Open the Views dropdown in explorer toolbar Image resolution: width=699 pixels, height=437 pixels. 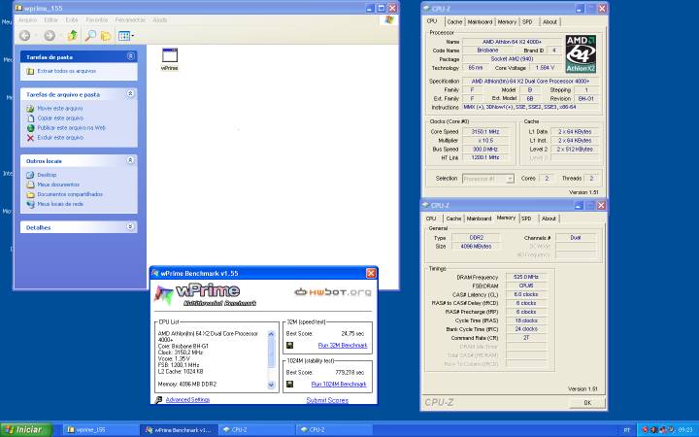pyautogui.click(x=125, y=36)
